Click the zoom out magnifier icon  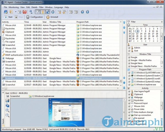7,115
